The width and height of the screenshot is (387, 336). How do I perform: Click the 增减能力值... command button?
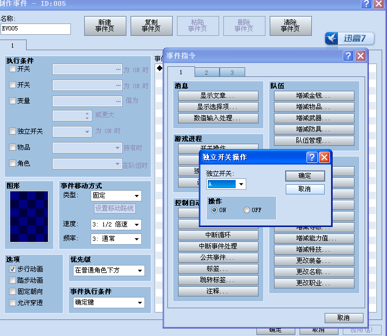tap(314, 238)
